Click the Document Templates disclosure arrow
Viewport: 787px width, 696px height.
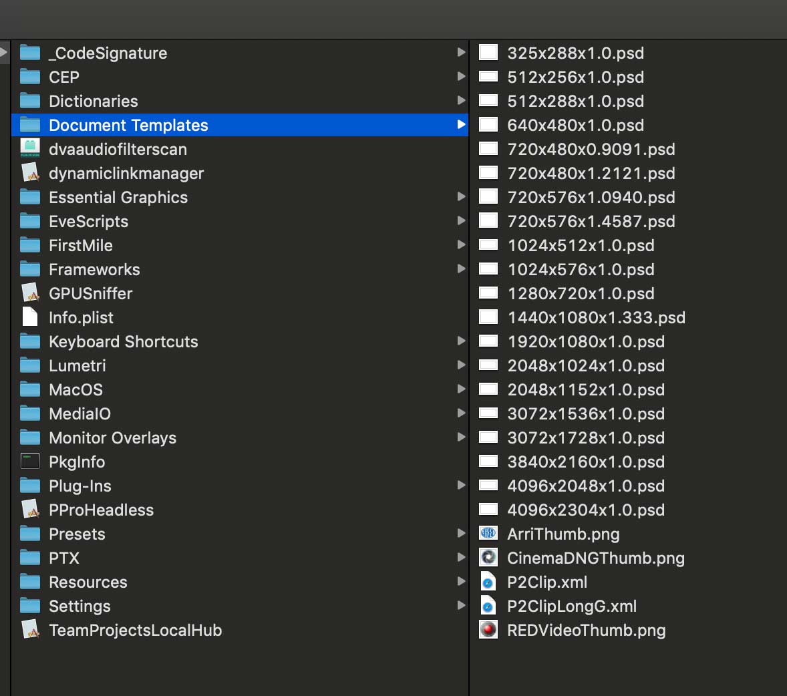(x=461, y=124)
